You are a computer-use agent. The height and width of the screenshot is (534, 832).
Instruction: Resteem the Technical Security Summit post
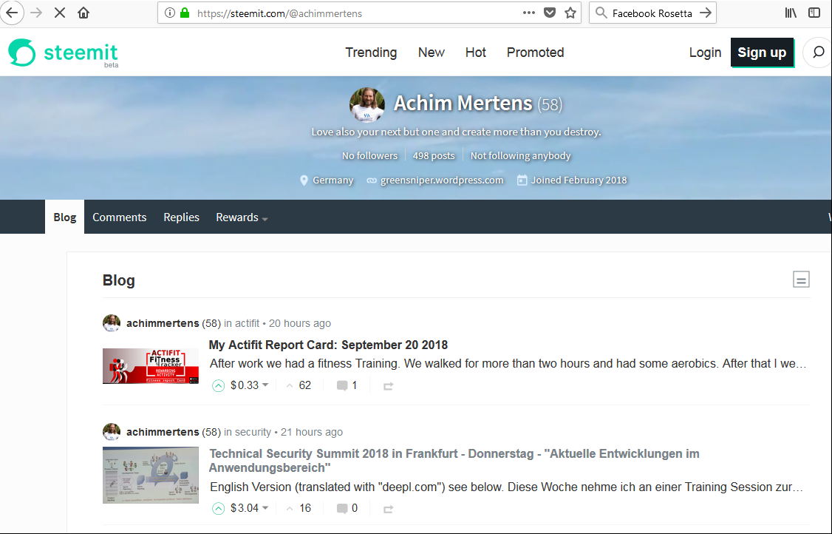(x=389, y=509)
